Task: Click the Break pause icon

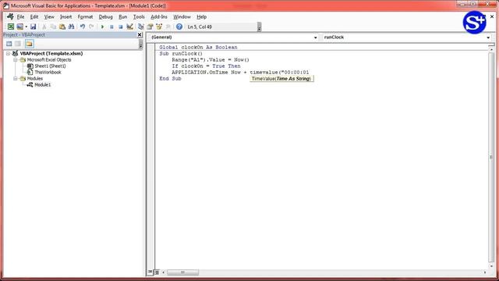Action: tap(111, 27)
